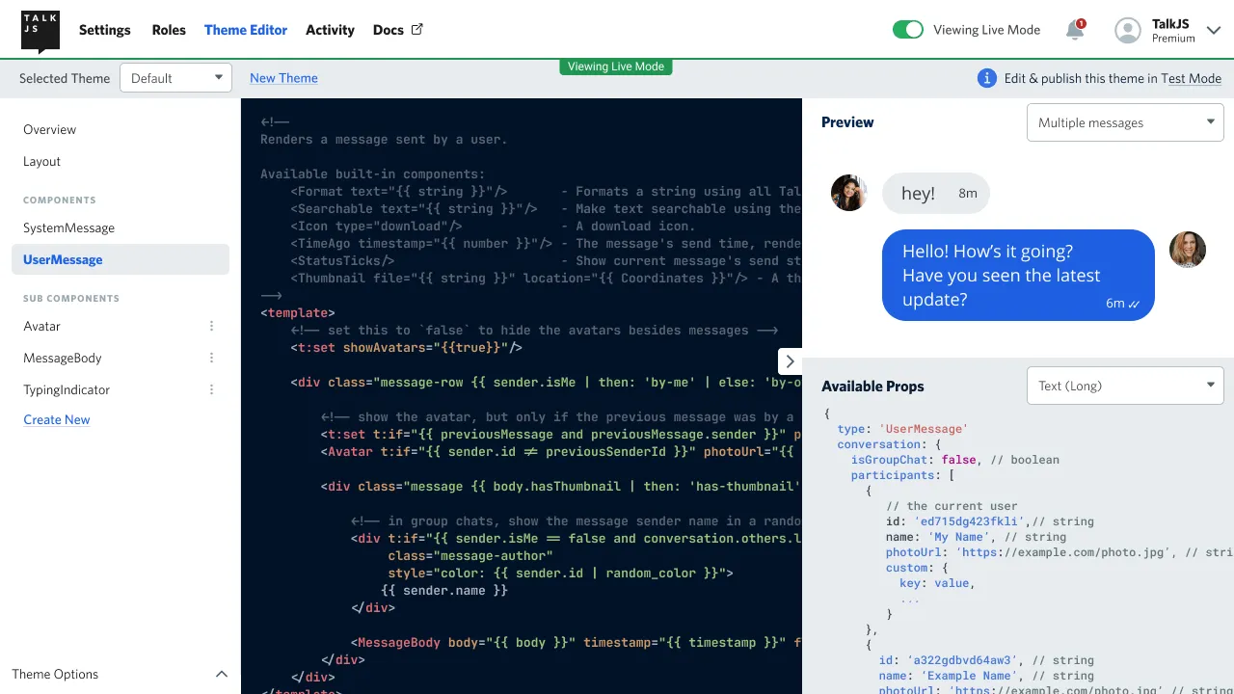Select the SystemMessage component
Viewport: 1234px width, 694px height.
(68, 227)
